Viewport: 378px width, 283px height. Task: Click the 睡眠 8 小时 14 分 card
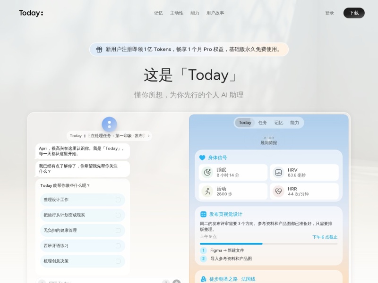233,172
